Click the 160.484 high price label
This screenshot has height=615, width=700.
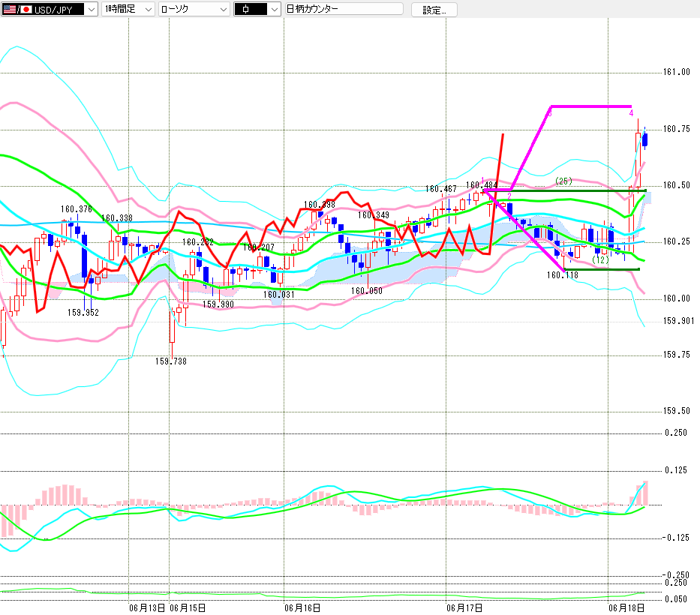(481, 184)
